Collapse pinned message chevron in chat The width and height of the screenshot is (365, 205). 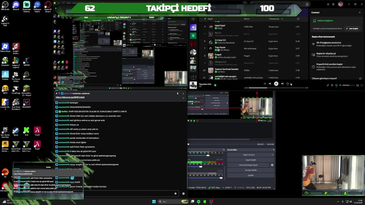183,98
